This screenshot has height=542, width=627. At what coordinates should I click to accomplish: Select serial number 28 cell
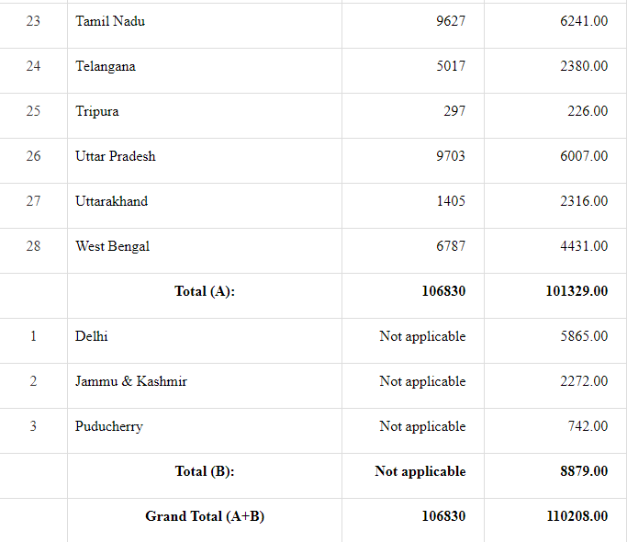pyautogui.click(x=33, y=246)
